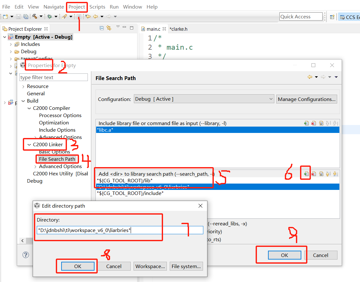Viewport: 360px width, 282px height.
Task: Save All open files
Action: click(25, 16)
